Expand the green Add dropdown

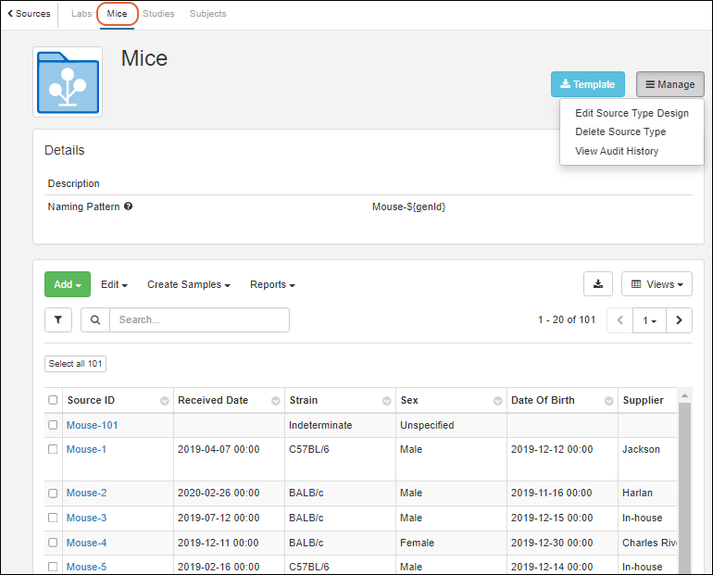pyautogui.click(x=68, y=284)
